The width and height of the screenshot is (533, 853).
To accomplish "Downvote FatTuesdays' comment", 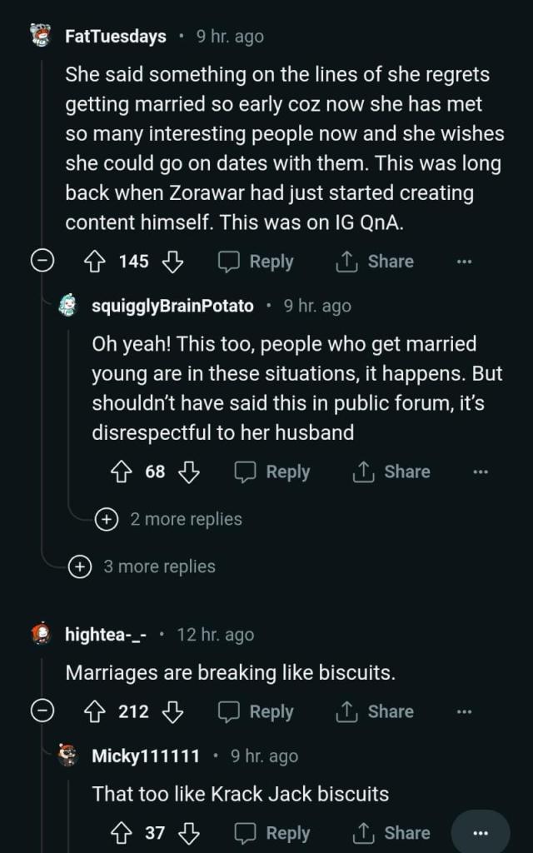I will [172, 262].
